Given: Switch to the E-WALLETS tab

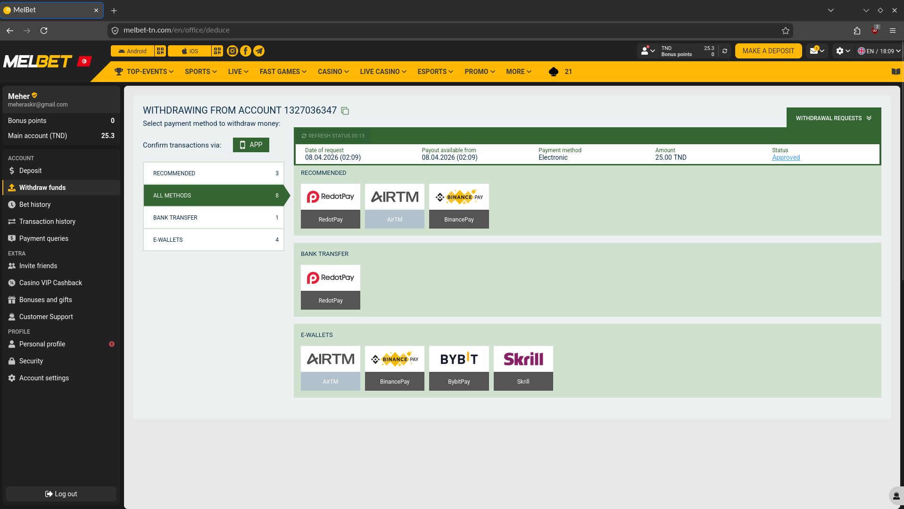Looking at the screenshot, I should (x=214, y=240).
